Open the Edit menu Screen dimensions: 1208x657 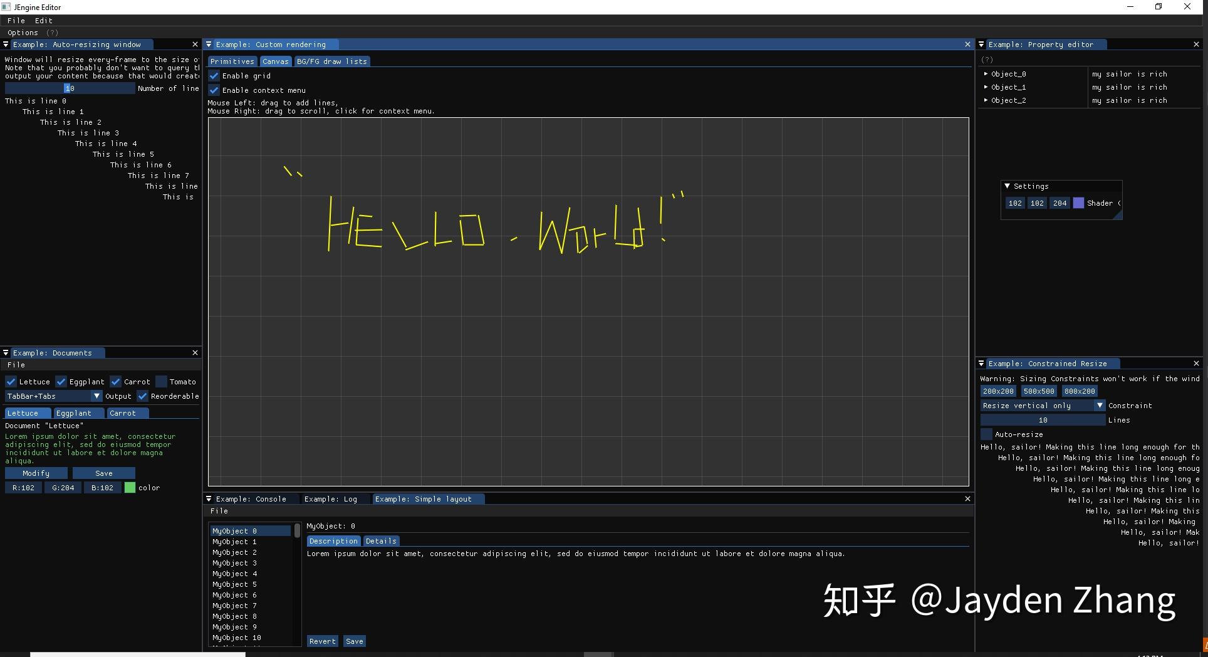[x=43, y=20]
